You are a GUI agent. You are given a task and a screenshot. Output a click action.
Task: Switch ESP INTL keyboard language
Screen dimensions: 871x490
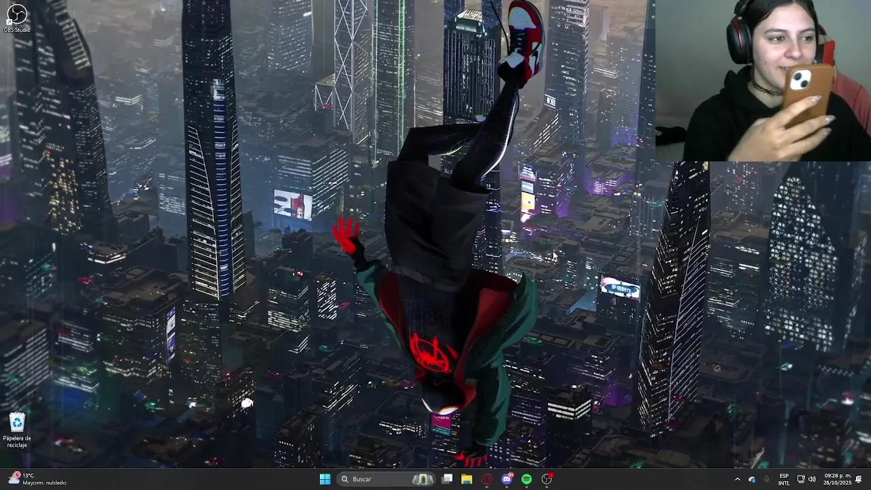(784, 479)
